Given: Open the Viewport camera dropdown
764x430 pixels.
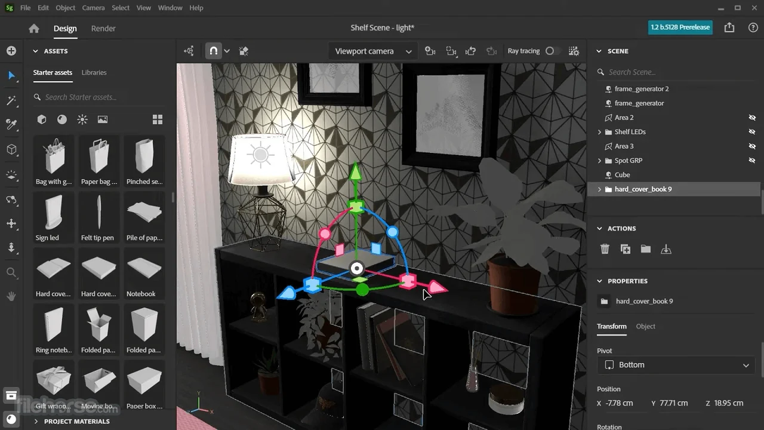Looking at the screenshot, I should (x=373, y=51).
